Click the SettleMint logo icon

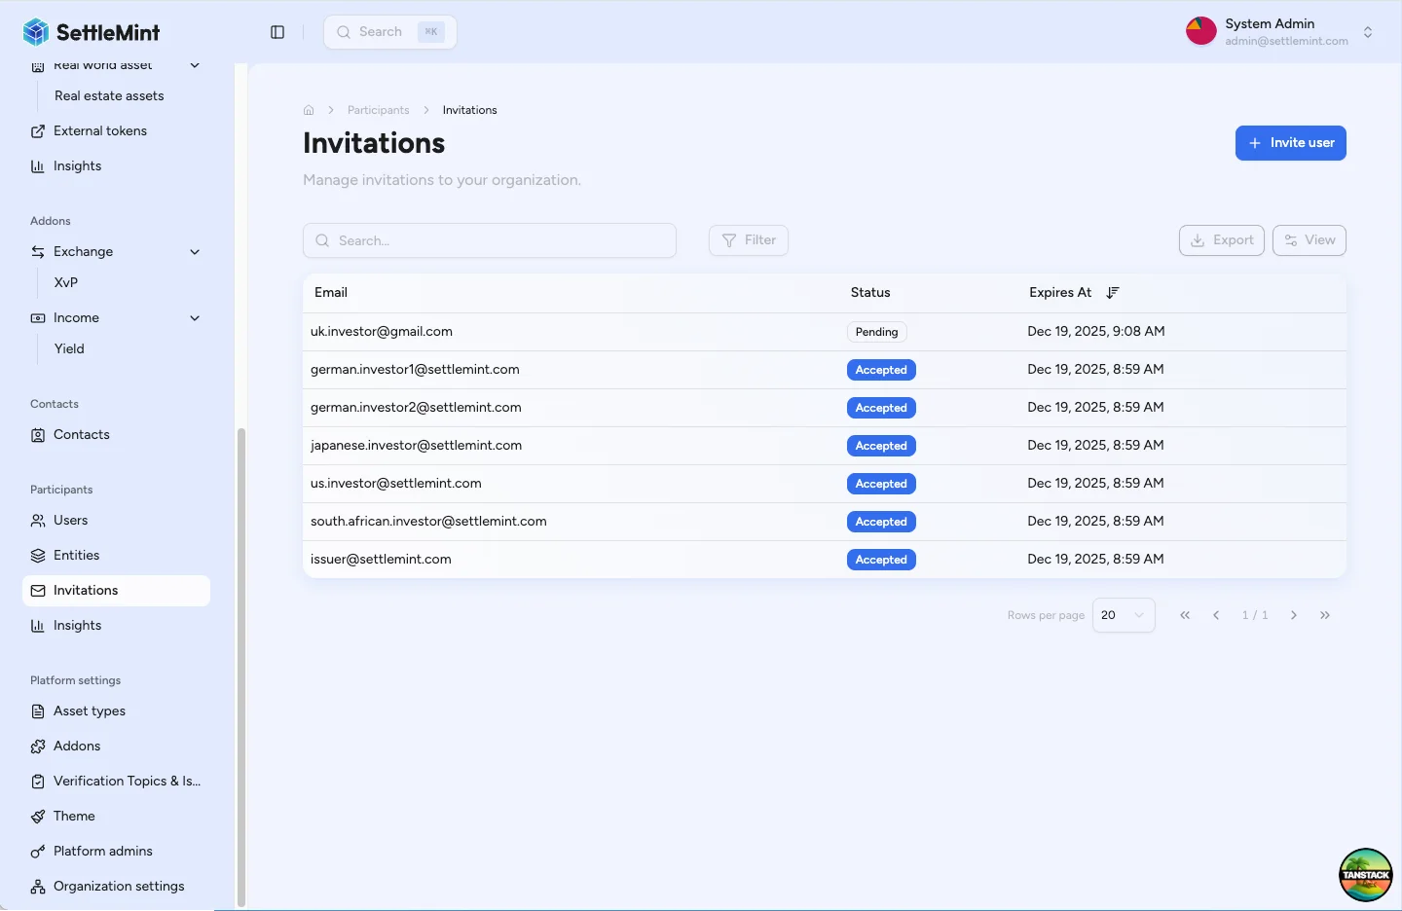tap(35, 31)
